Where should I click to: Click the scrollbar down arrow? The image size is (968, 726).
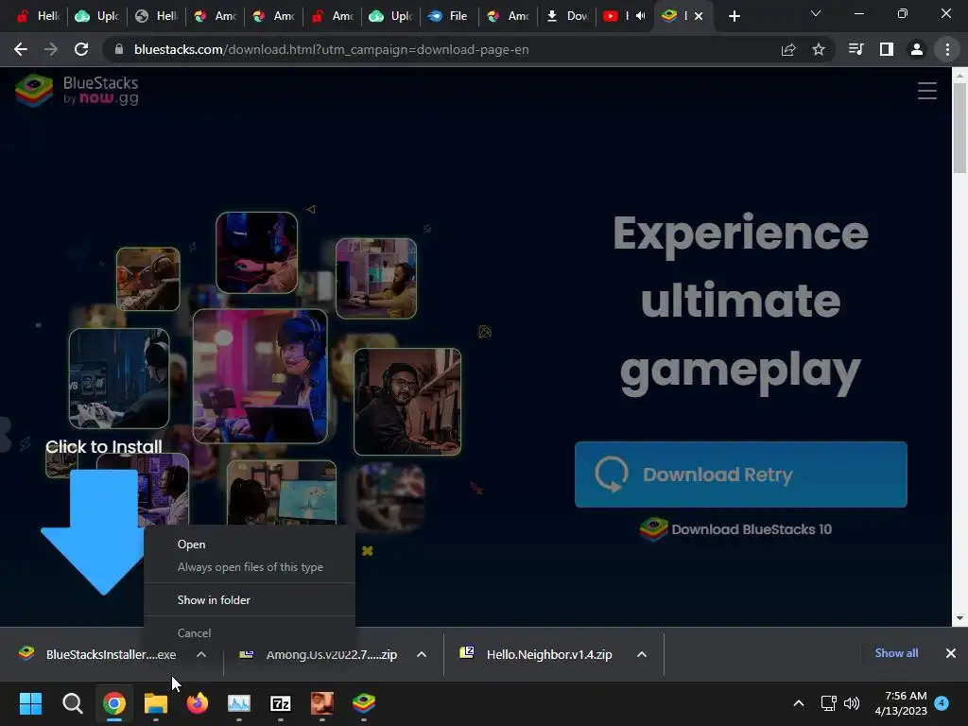click(x=959, y=618)
